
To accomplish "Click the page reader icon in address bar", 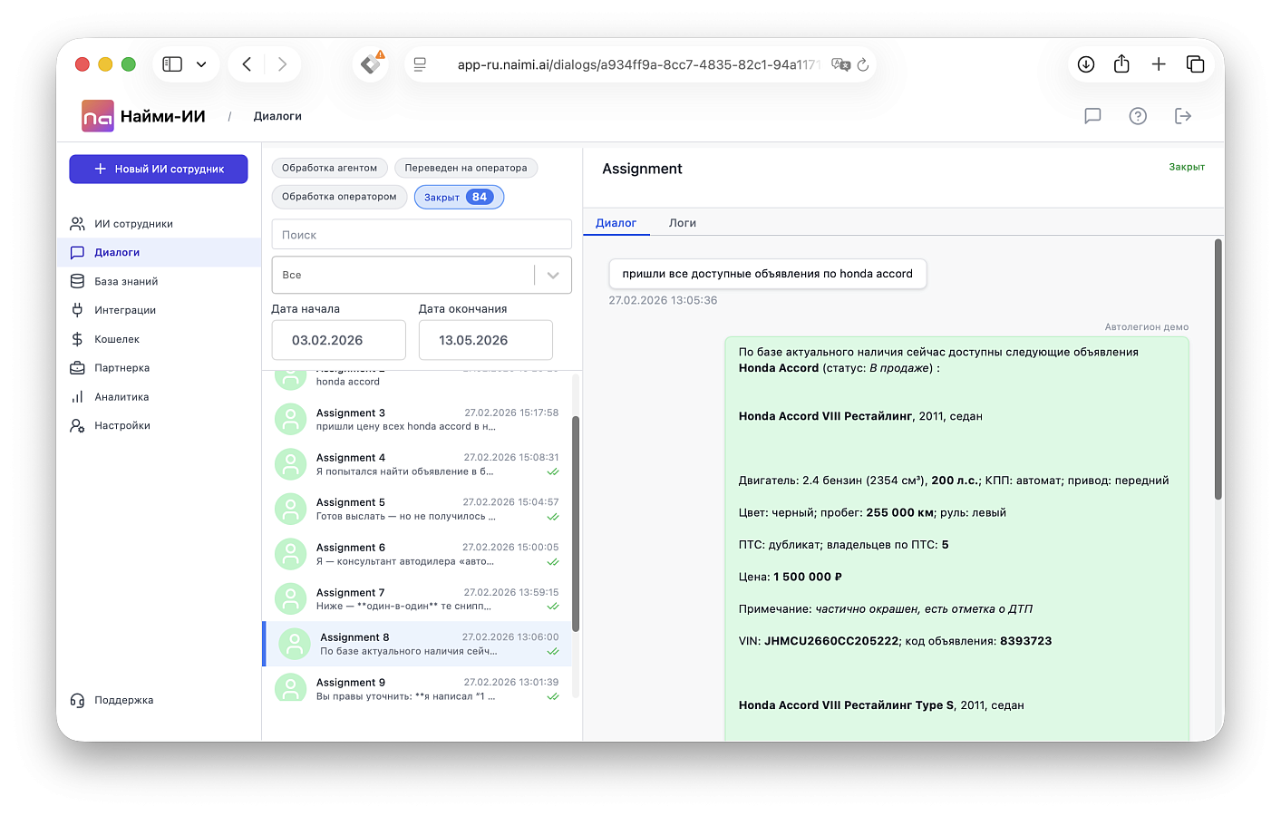I will coord(420,64).
